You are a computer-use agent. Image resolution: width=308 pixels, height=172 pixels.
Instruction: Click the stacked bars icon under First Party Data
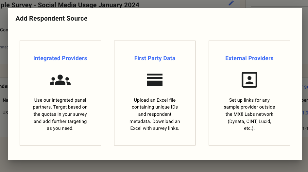point(155,80)
